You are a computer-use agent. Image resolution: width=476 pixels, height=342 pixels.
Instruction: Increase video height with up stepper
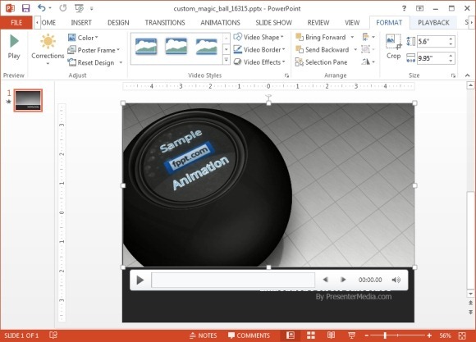(x=451, y=39)
